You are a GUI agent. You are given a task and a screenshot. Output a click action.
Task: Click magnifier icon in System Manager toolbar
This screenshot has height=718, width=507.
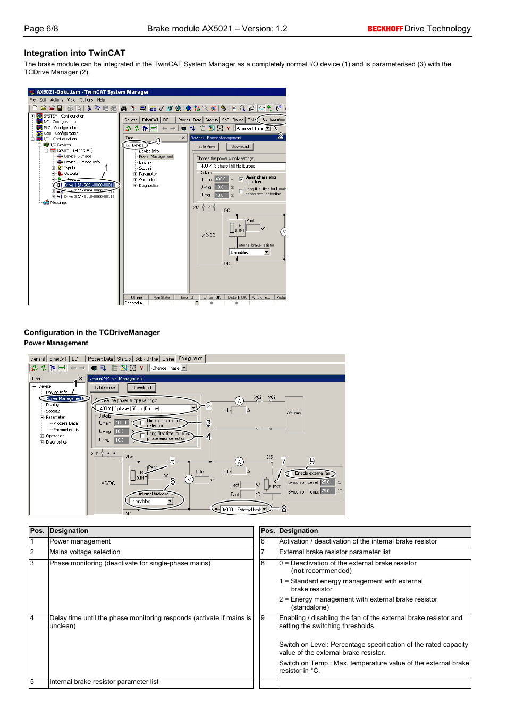pyautogui.click(x=242, y=108)
